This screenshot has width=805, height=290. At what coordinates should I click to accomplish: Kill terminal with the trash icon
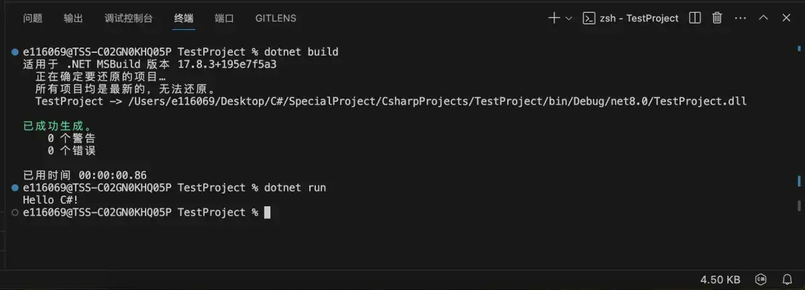717,18
